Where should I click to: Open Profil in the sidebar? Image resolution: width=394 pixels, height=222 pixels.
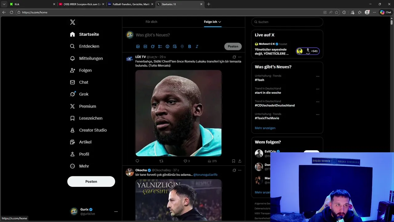pyautogui.click(x=80, y=154)
